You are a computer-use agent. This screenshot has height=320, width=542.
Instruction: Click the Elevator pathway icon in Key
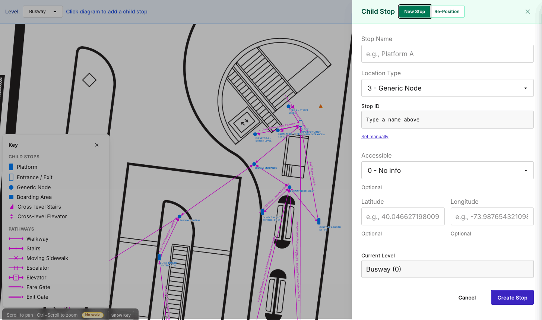(x=16, y=278)
